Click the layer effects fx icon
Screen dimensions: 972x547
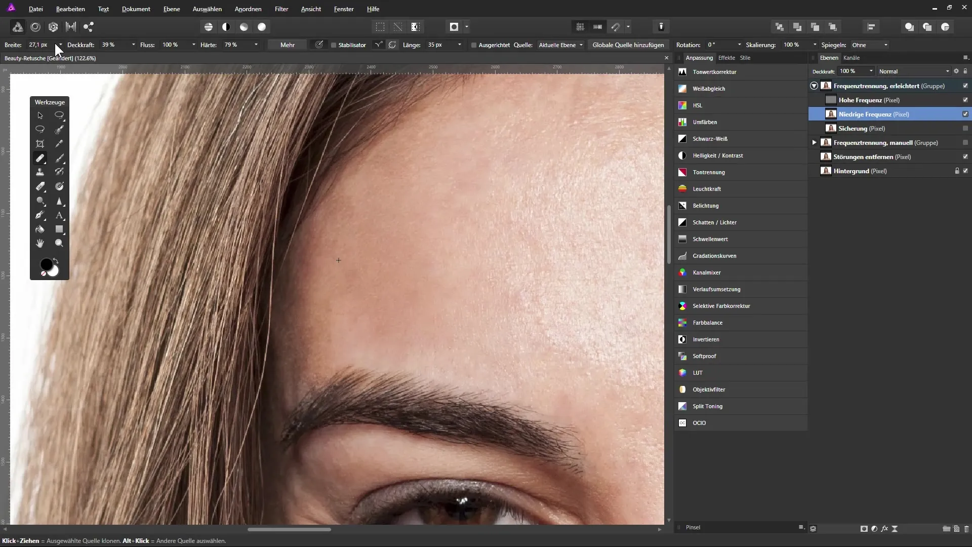tap(884, 529)
